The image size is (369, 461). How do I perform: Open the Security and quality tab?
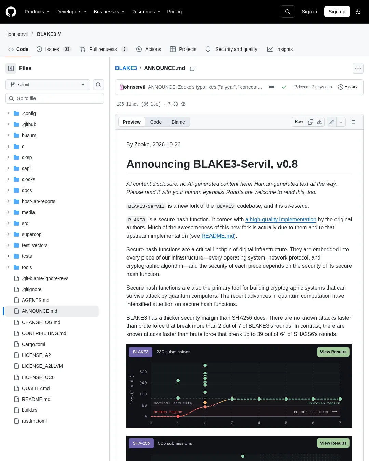point(231,49)
